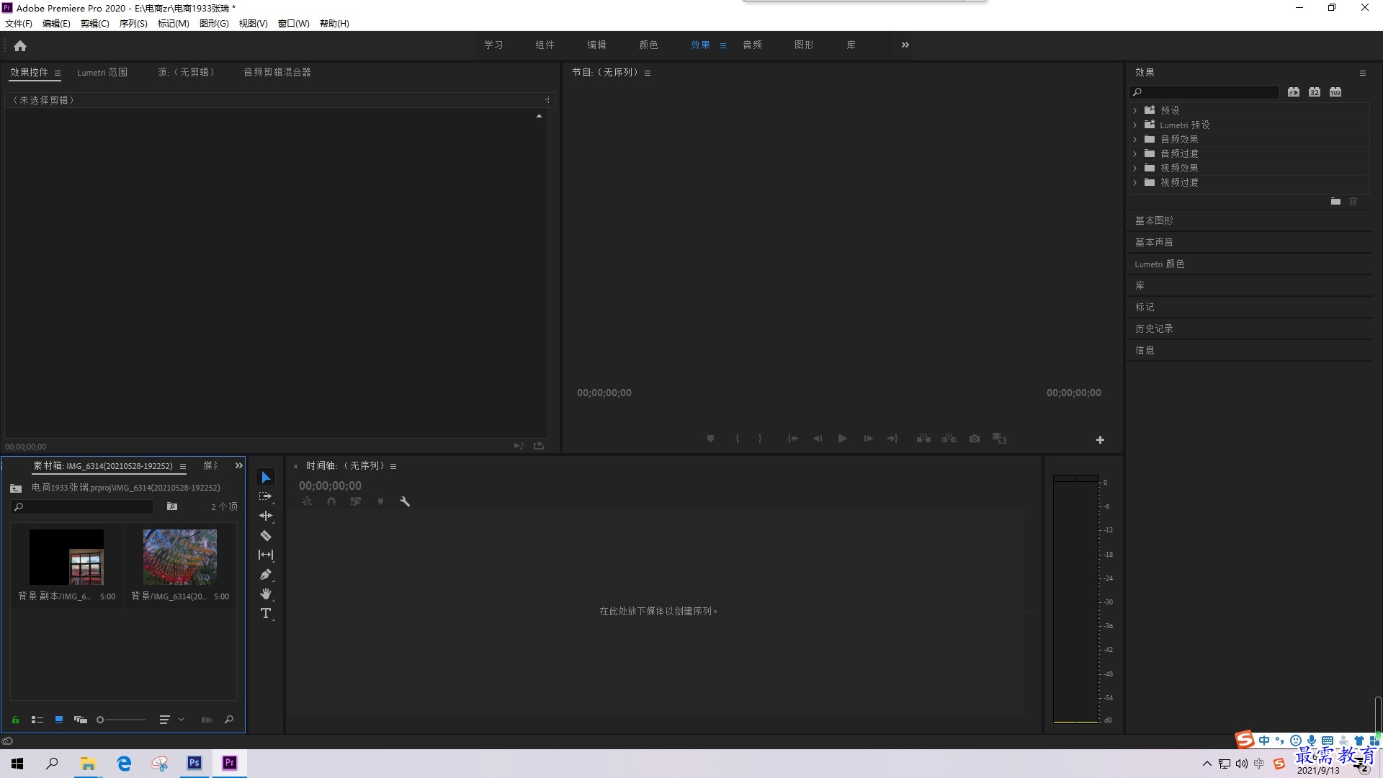1383x778 pixels.
Task: Add Marker in Program monitor
Action: (x=710, y=439)
